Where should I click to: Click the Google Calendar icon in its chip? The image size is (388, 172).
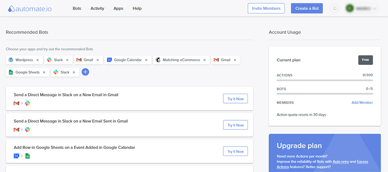coord(109,60)
